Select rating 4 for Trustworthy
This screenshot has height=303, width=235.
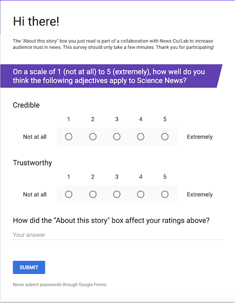tap(141, 194)
